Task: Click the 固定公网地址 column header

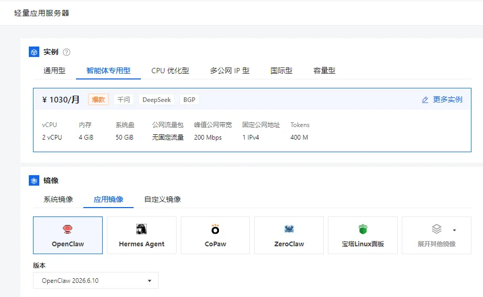Action: pos(261,125)
